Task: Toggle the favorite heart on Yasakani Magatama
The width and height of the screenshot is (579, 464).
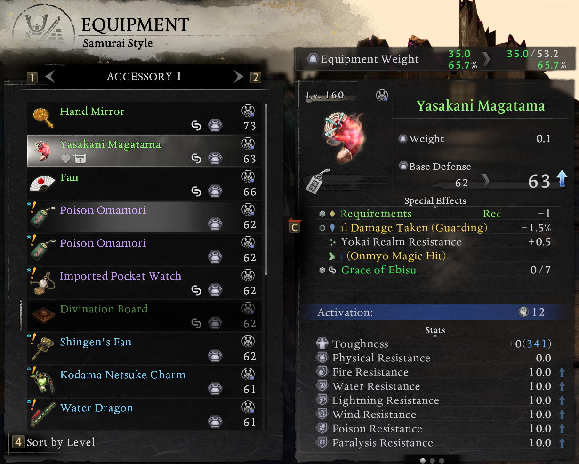Action: coord(66,159)
